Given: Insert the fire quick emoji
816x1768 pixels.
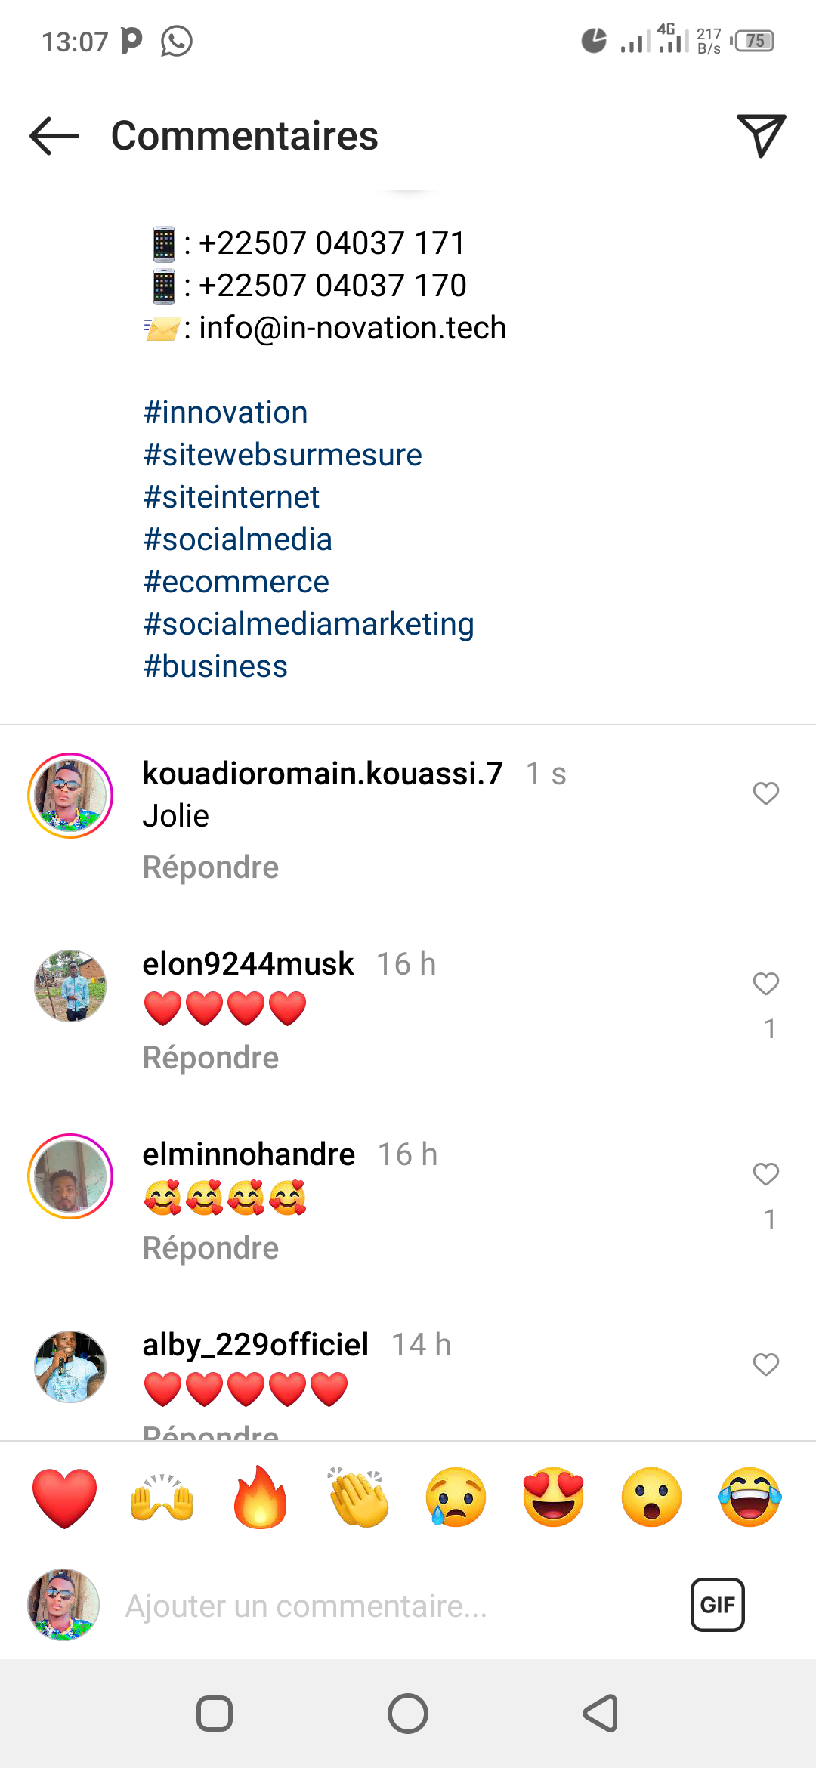Looking at the screenshot, I should (260, 1498).
